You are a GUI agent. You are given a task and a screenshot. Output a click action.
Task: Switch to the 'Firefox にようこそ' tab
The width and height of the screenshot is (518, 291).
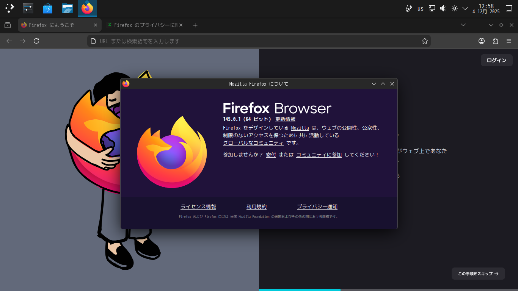60,25
